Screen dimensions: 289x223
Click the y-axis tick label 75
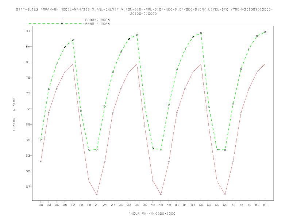tap(28, 93)
